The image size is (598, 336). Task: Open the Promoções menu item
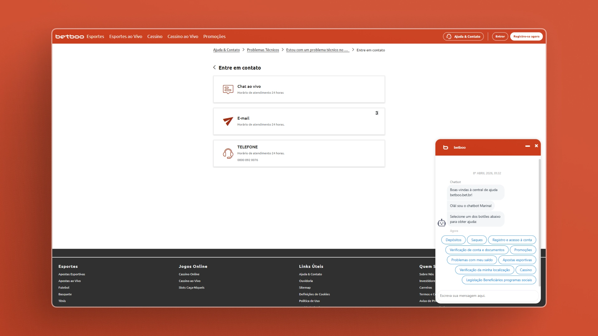click(214, 36)
